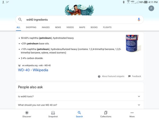
Task: Open the Videos results tab
Action: [70, 27]
